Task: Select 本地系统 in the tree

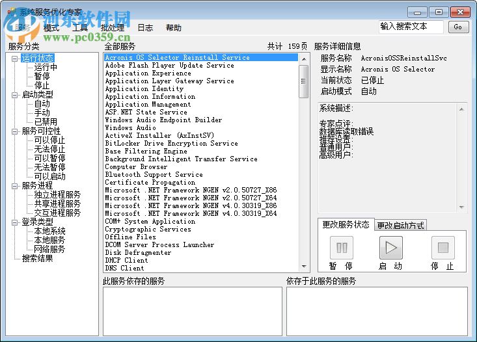Action: pos(49,231)
